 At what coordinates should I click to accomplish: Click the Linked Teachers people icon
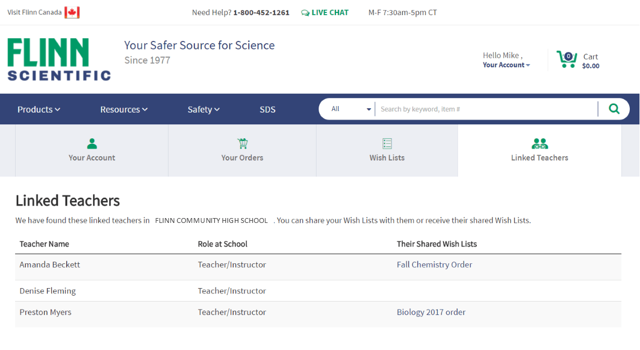(x=539, y=144)
